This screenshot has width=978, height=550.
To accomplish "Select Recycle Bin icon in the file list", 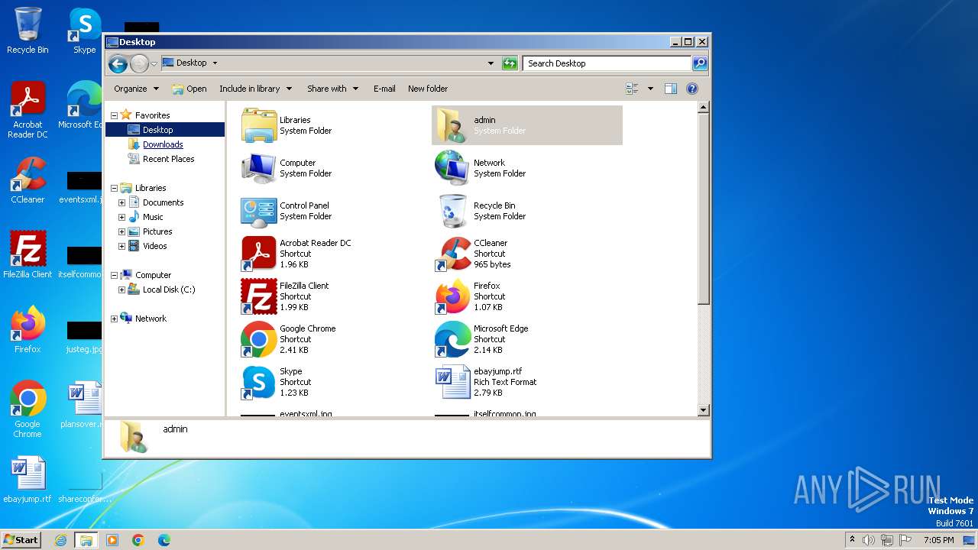I will click(453, 211).
